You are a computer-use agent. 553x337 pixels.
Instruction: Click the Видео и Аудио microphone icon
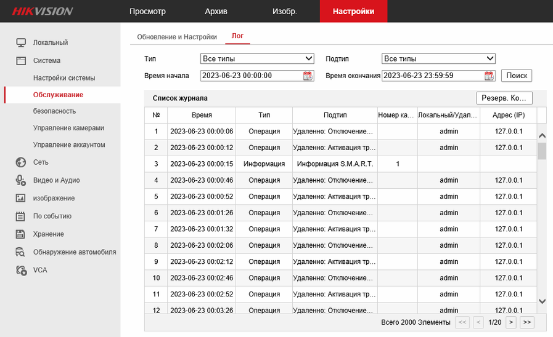pyautogui.click(x=21, y=180)
